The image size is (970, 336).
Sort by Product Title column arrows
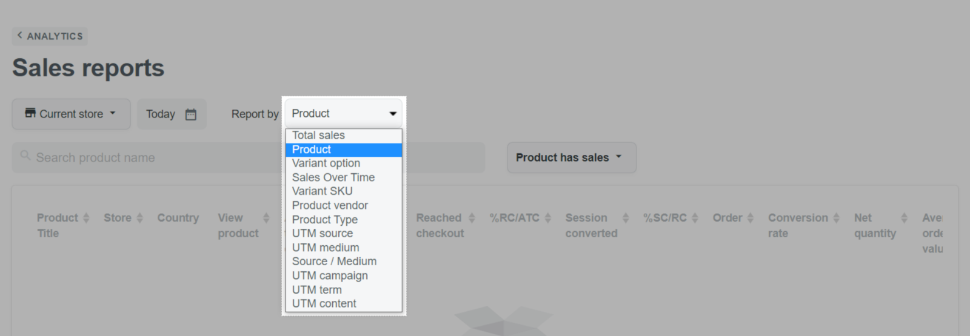(86, 218)
